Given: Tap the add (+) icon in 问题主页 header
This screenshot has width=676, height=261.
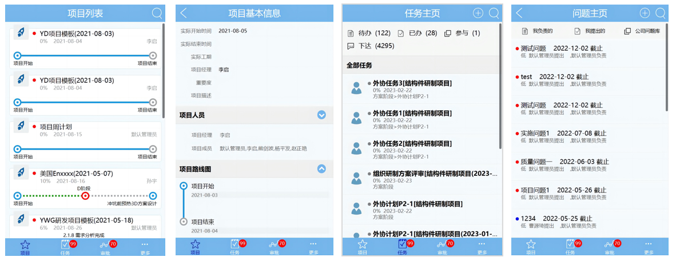Looking at the screenshot, I should [645, 13].
